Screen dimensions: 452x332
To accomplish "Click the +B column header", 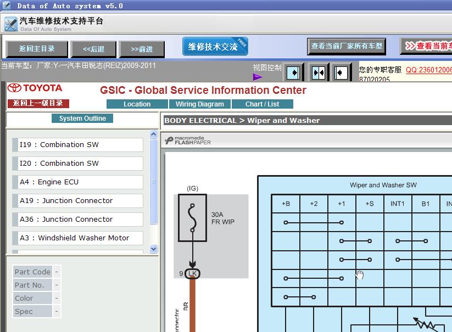I will click(286, 204).
